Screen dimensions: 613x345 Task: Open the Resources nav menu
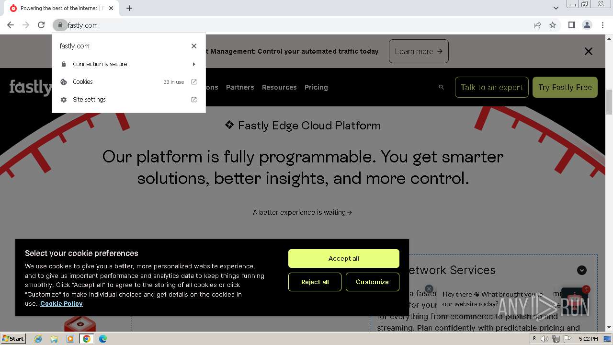279,87
